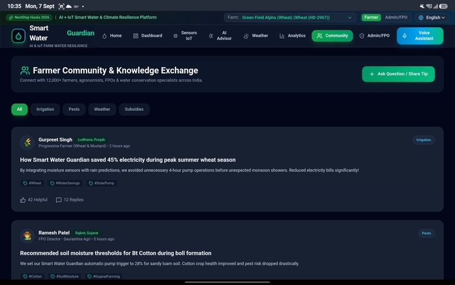
Task: Click the tag icon on #WaterSavings
Action: coord(53,183)
